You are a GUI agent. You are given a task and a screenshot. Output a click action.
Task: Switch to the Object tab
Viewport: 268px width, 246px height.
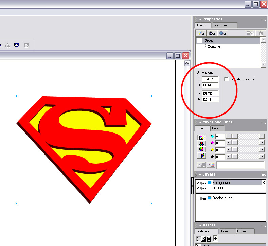coord(203,25)
